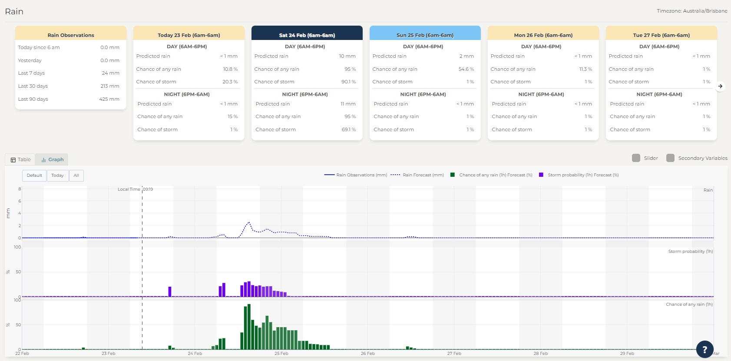
Task: Click Today 23 Feb storm chance 20.3 %
Action: coord(230,82)
